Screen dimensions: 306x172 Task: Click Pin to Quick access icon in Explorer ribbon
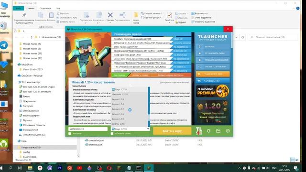click(24, 15)
